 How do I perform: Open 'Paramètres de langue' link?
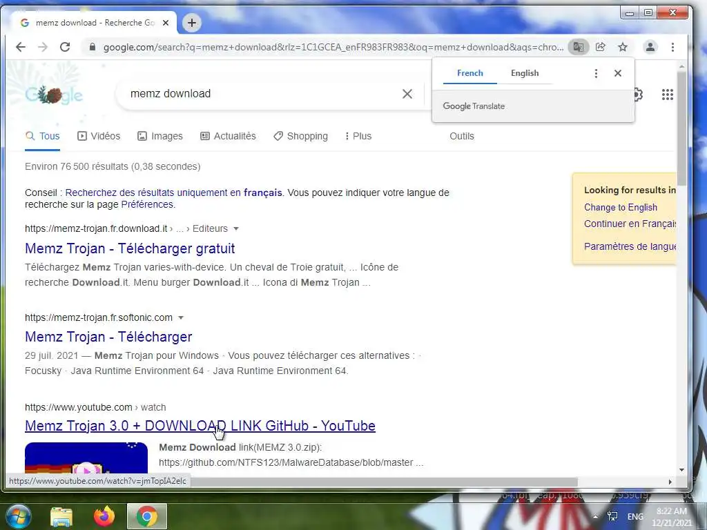pyautogui.click(x=630, y=246)
